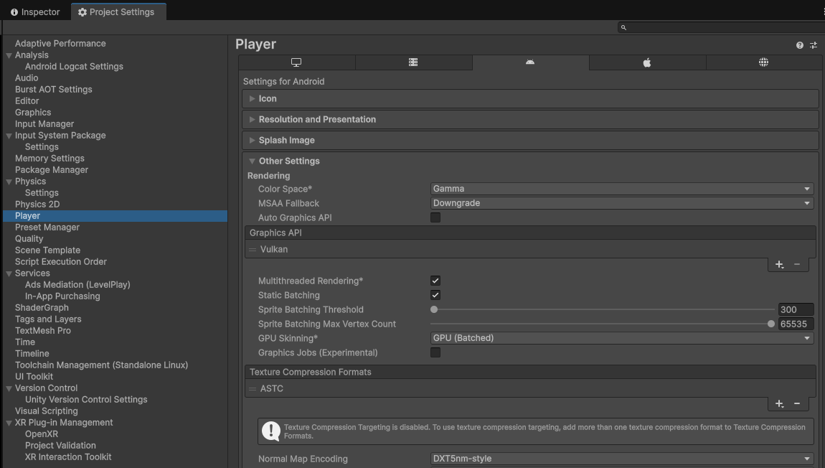Open Android Logcat Settings
This screenshot has width=825, height=468.
[74, 66]
